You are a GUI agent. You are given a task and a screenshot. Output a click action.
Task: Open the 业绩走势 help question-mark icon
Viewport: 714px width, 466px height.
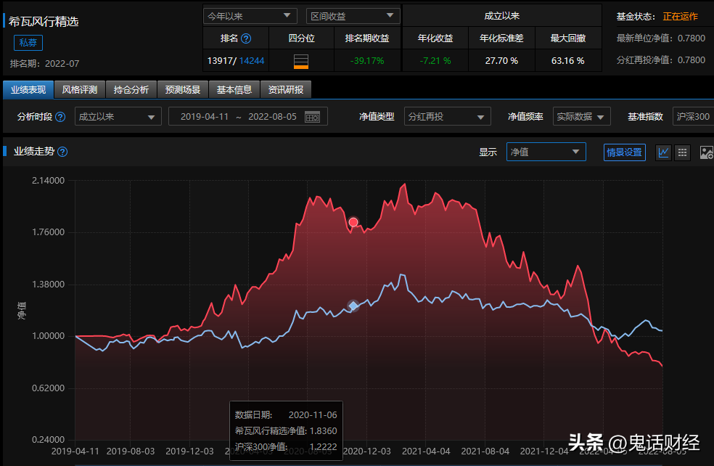click(63, 152)
